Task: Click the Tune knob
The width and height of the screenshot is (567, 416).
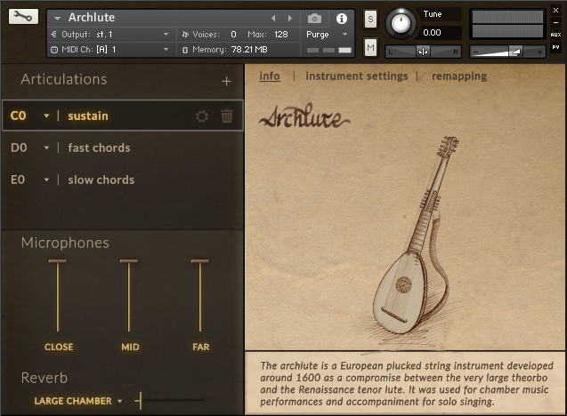Action: click(401, 23)
